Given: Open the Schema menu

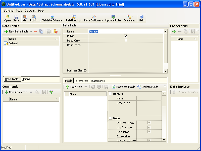Looking at the screenshot, I should pos(9,11).
